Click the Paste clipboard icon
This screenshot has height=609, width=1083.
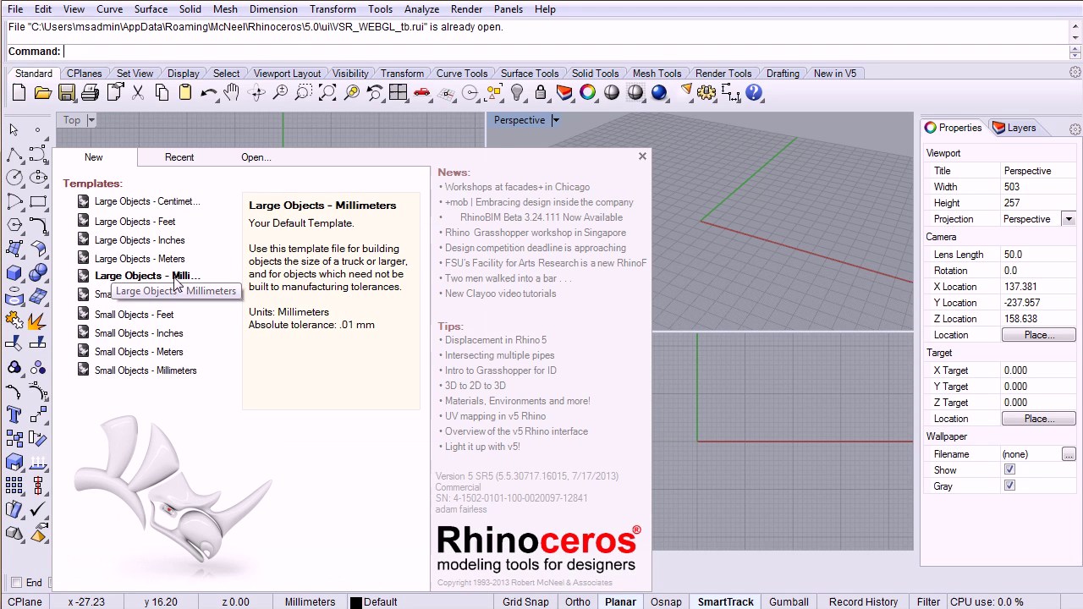pyautogui.click(x=185, y=93)
